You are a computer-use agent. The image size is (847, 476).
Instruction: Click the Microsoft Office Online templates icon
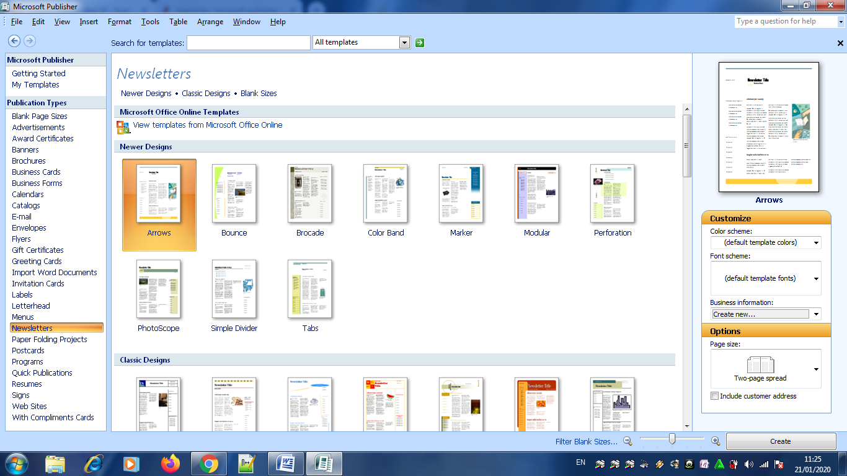tap(122, 125)
